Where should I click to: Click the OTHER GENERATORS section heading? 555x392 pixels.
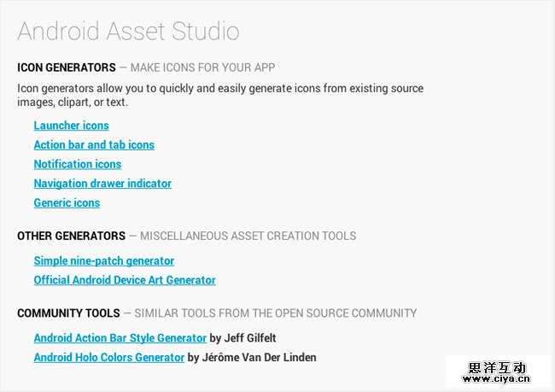pyautogui.click(x=71, y=236)
